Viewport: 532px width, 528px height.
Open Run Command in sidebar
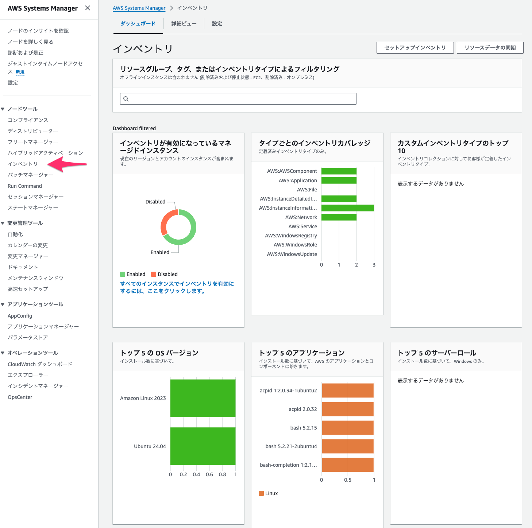25,186
